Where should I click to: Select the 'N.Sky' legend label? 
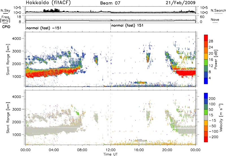tap(5, 10)
